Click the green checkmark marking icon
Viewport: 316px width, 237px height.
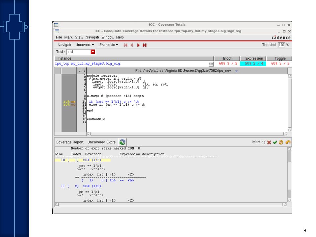275,142
